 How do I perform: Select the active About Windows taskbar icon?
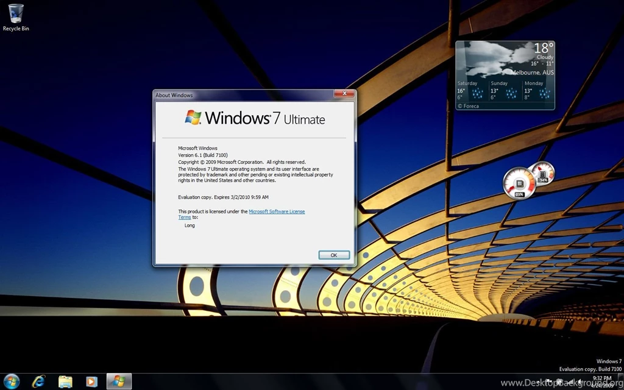(118, 380)
